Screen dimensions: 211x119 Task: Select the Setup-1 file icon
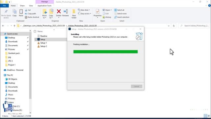(x=39, y=43)
